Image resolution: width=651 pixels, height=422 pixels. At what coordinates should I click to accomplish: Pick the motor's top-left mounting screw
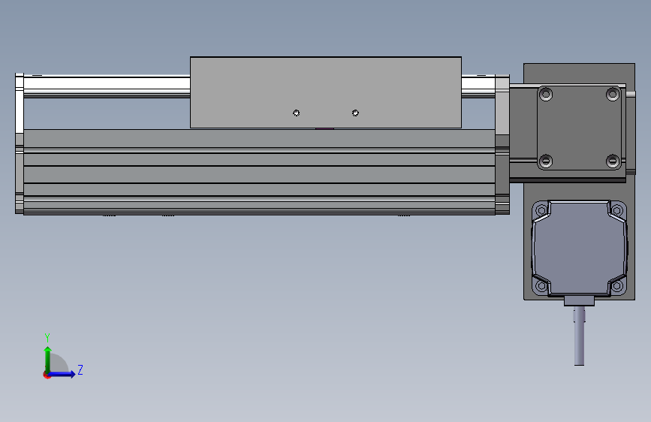541,210
